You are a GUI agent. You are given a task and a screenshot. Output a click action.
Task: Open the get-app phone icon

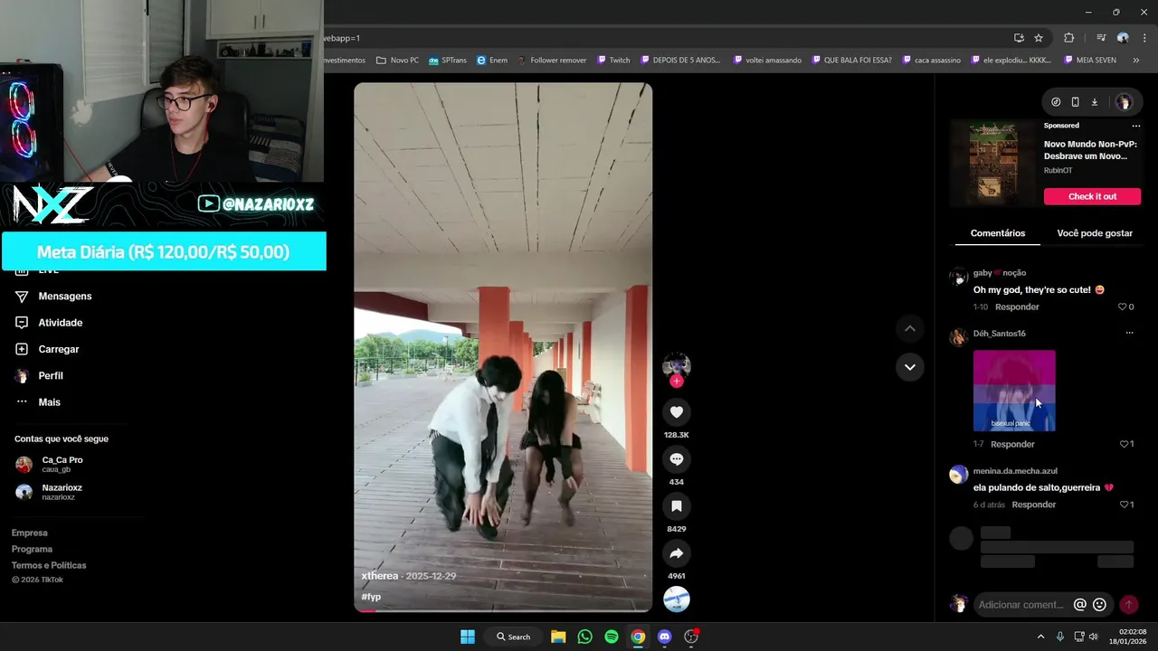click(1075, 102)
